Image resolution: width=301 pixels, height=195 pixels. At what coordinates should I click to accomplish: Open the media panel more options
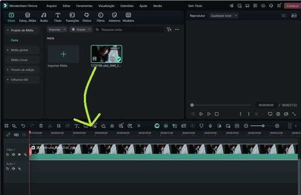(177, 30)
